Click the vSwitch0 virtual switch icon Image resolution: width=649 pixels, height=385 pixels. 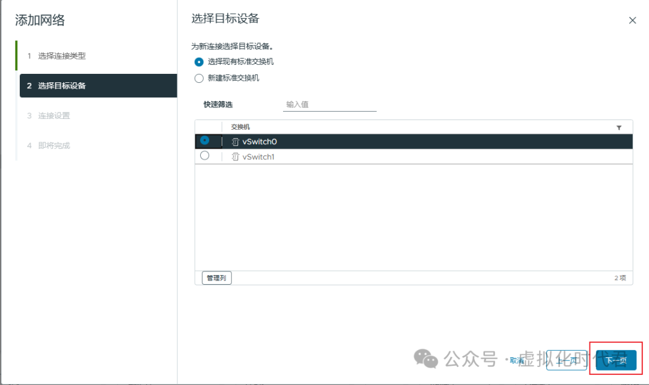pos(235,141)
